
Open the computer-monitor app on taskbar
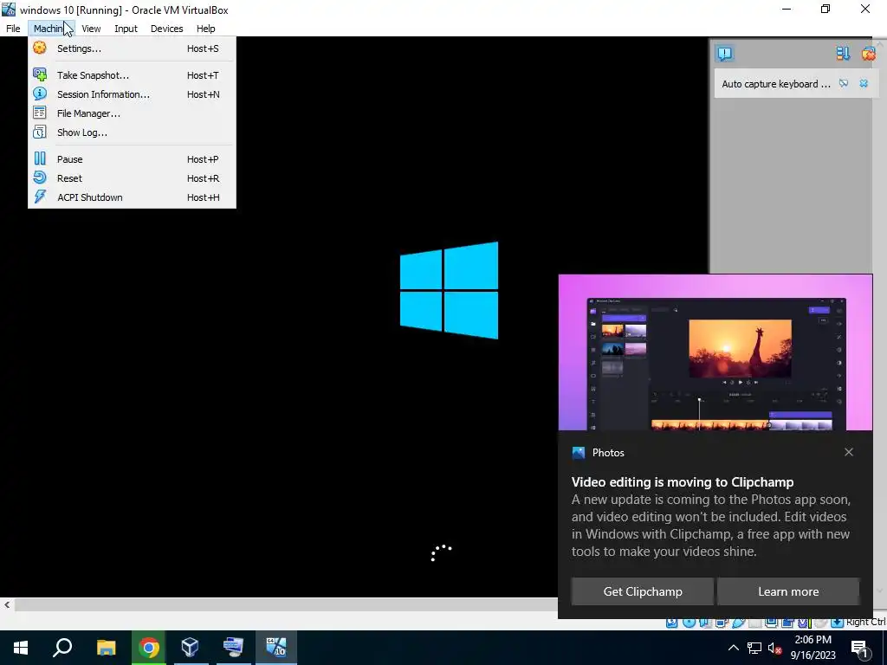(233, 648)
